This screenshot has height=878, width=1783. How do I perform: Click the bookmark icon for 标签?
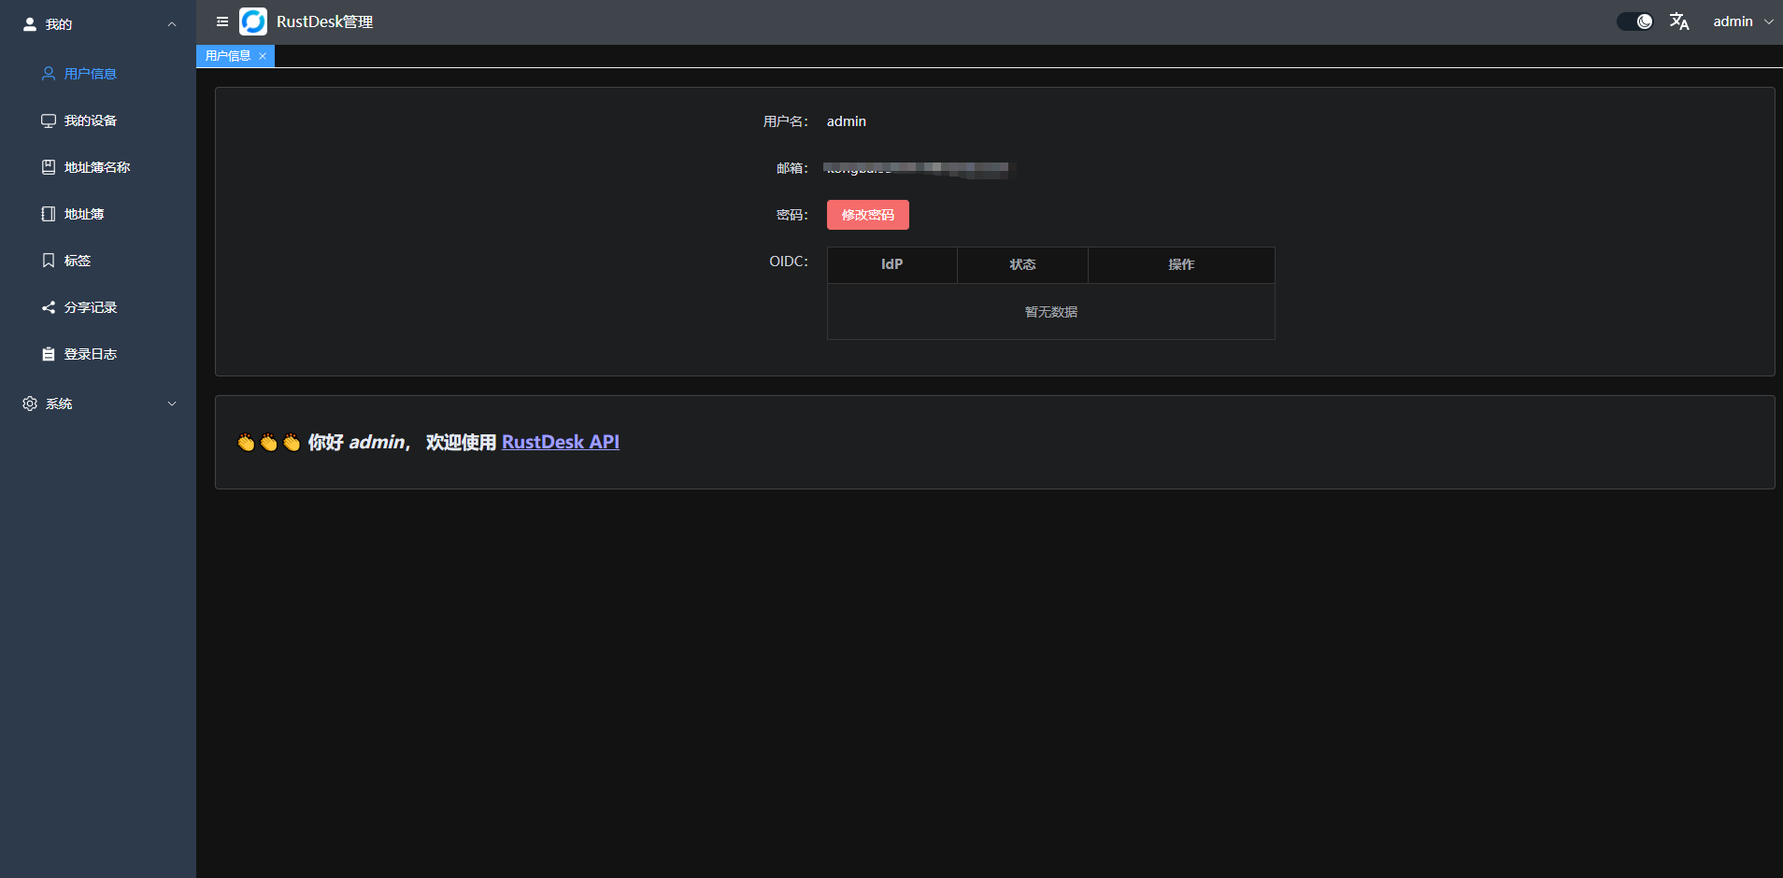pos(49,261)
